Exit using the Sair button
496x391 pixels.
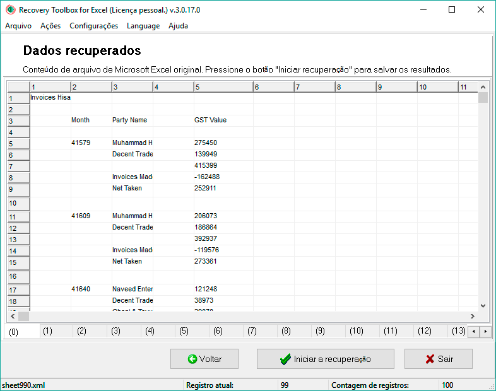[438, 359]
